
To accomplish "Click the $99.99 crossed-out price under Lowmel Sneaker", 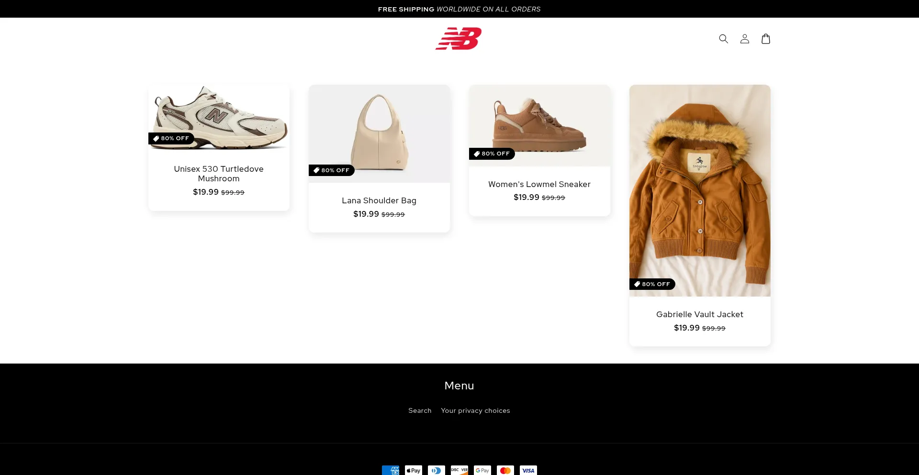I will click(553, 198).
